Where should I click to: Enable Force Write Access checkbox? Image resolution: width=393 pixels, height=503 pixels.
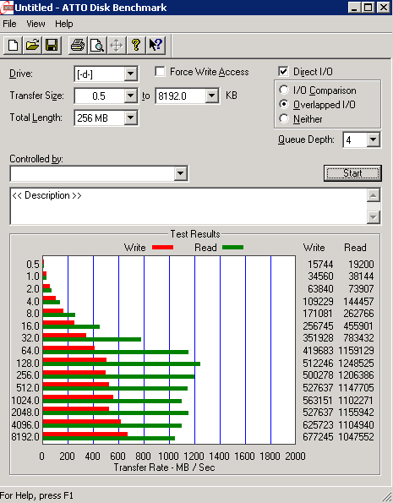tap(160, 72)
